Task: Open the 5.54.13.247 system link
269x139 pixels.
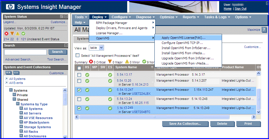Action: [x=125, y=90]
